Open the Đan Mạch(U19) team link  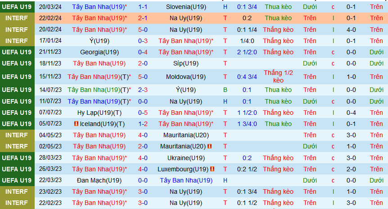[99, 181]
